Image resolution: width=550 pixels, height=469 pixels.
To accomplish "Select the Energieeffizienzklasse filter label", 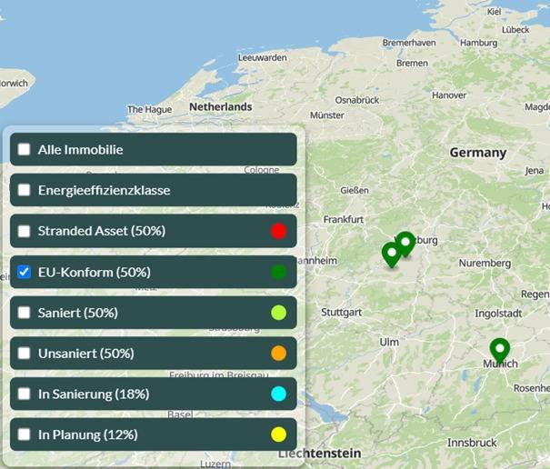I will point(104,190).
